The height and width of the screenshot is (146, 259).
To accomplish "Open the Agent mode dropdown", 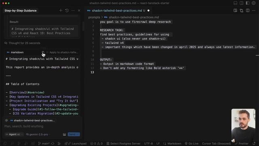I will point(14,134).
